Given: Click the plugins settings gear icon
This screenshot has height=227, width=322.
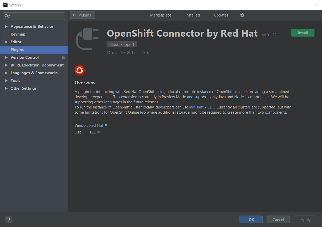Looking at the screenshot, I should click(x=242, y=15).
